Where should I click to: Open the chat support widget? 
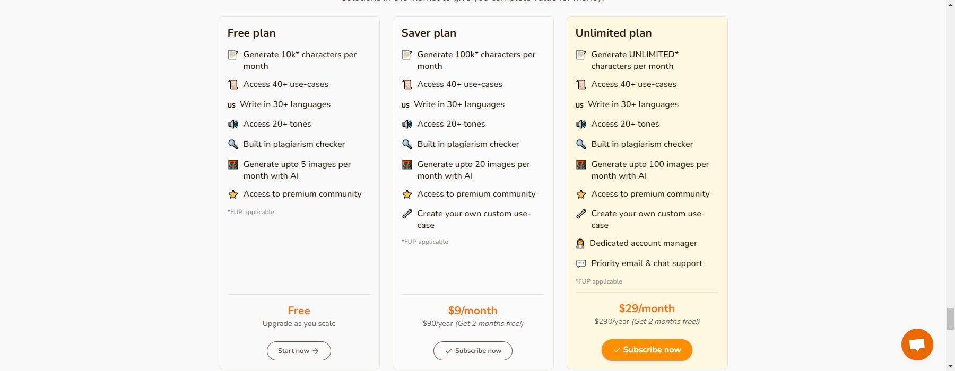pos(917,344)
